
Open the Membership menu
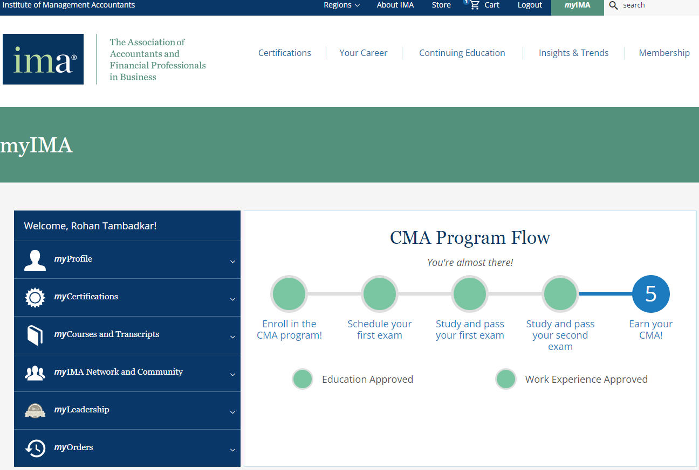664,53
